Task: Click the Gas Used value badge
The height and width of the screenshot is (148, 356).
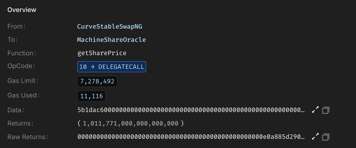Action: (x=91, y=96)
